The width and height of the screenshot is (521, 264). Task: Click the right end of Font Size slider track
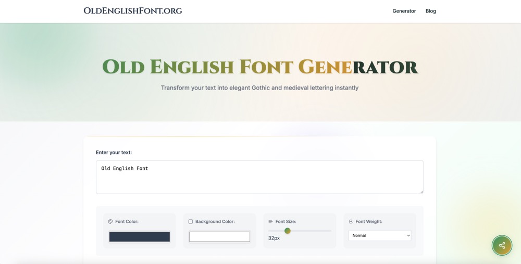click(x=330, y=231)
